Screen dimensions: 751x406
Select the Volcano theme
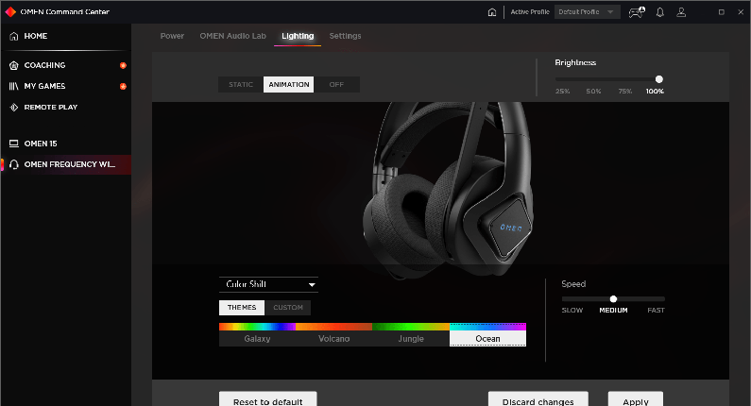[333, 339]
